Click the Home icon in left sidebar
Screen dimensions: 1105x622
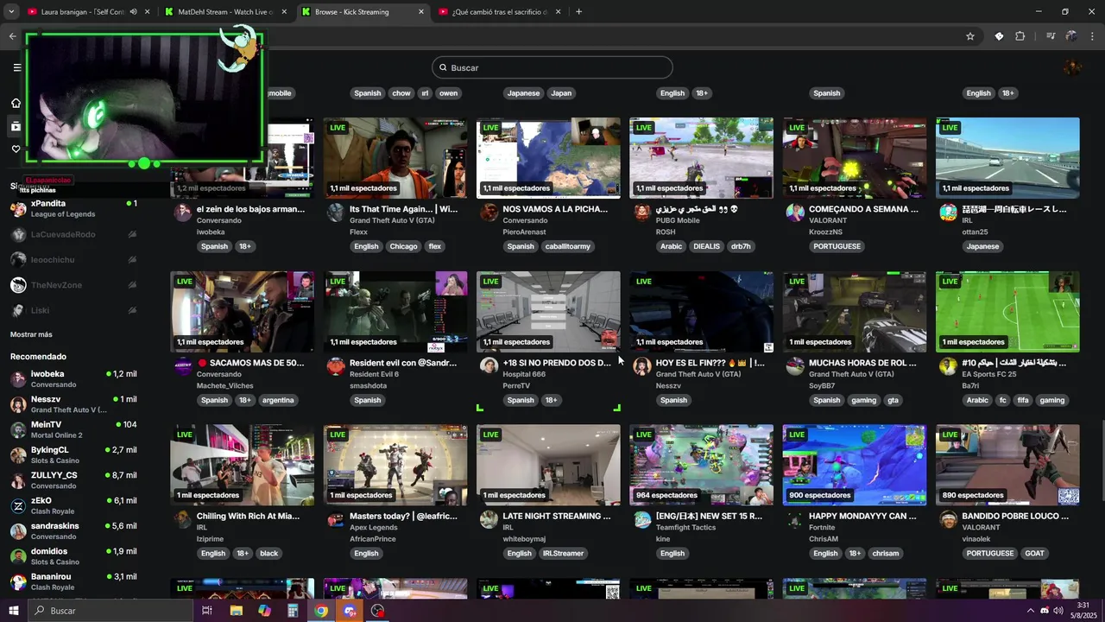click(x=16, y=103)
